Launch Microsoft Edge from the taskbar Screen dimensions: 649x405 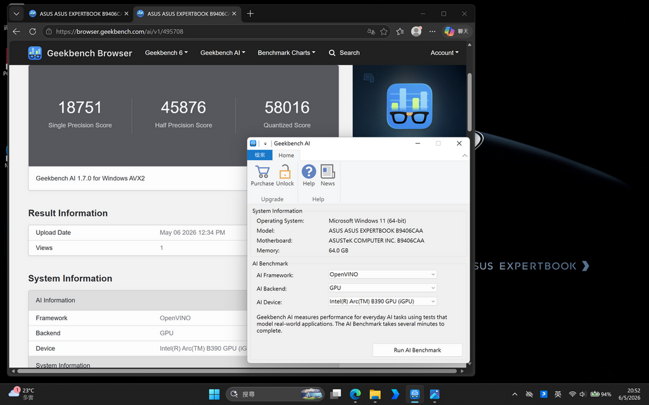pyautogui.click(x=355, y=394)
